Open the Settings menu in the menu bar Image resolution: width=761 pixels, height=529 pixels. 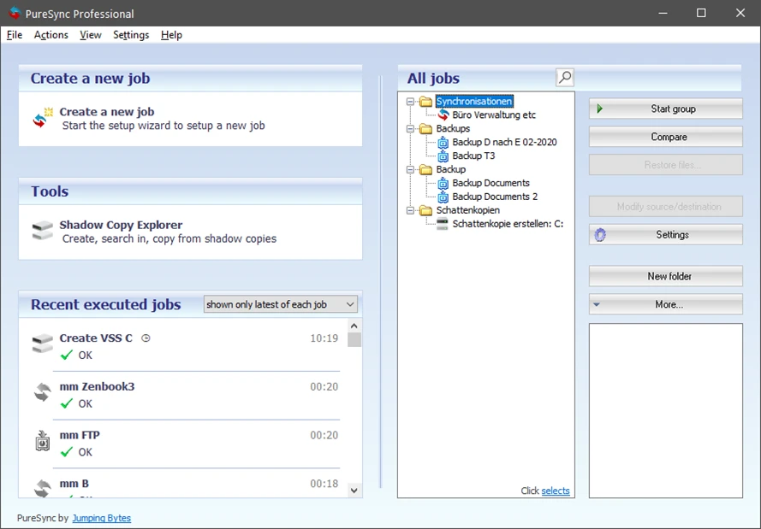pos(131,35)
